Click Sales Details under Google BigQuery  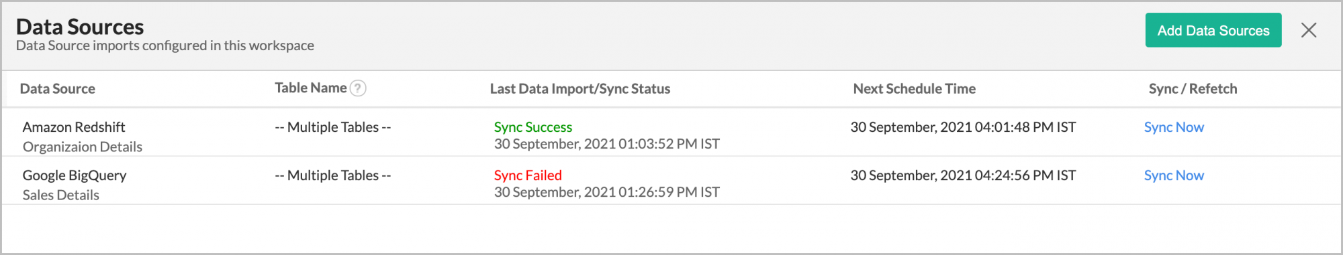pos(61,195)
